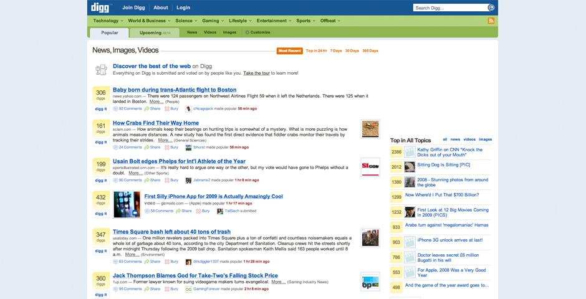Click Share icon on Times Square story
This screenshot has width=586, height=299.
147,262
